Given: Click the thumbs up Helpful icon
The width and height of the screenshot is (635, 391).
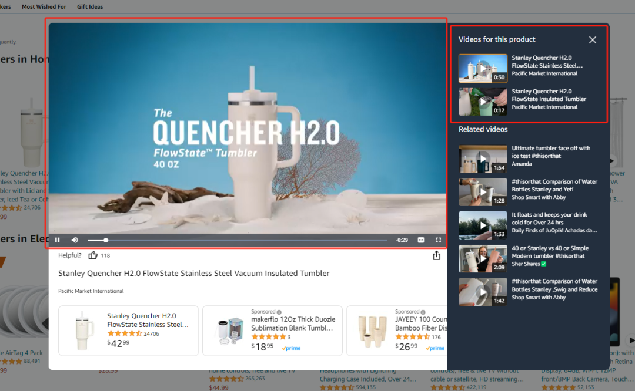Looking at the screenshot, I should click(x=93, y=255).
